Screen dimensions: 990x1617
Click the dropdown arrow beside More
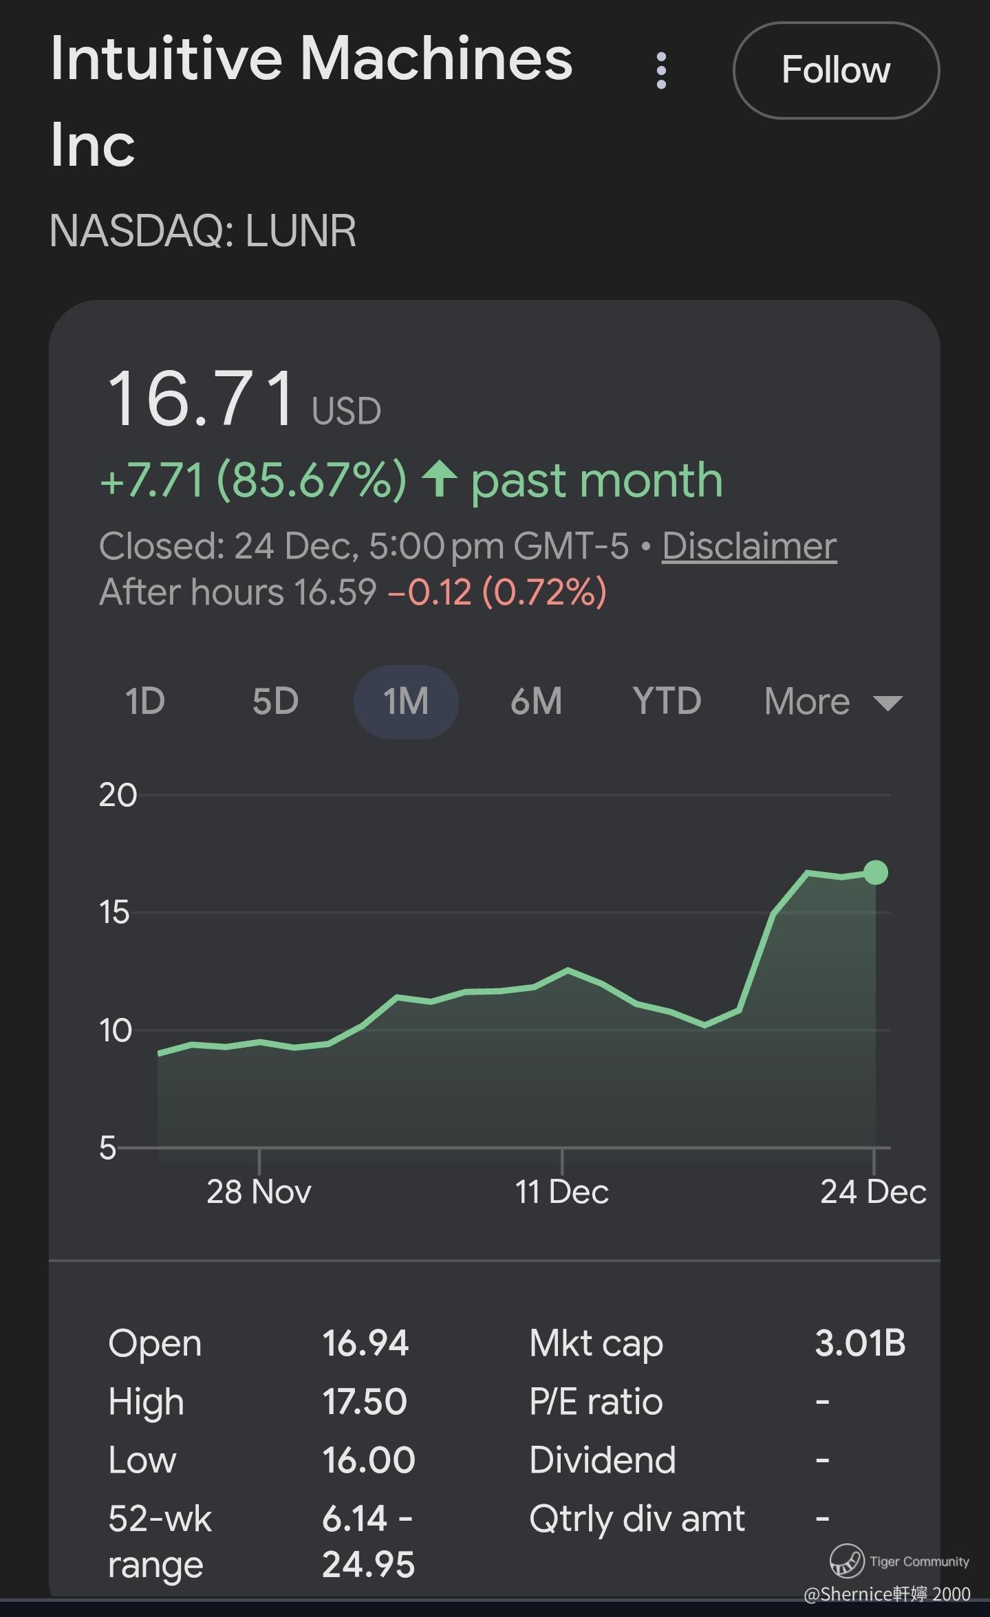click(x=887, y=703)
